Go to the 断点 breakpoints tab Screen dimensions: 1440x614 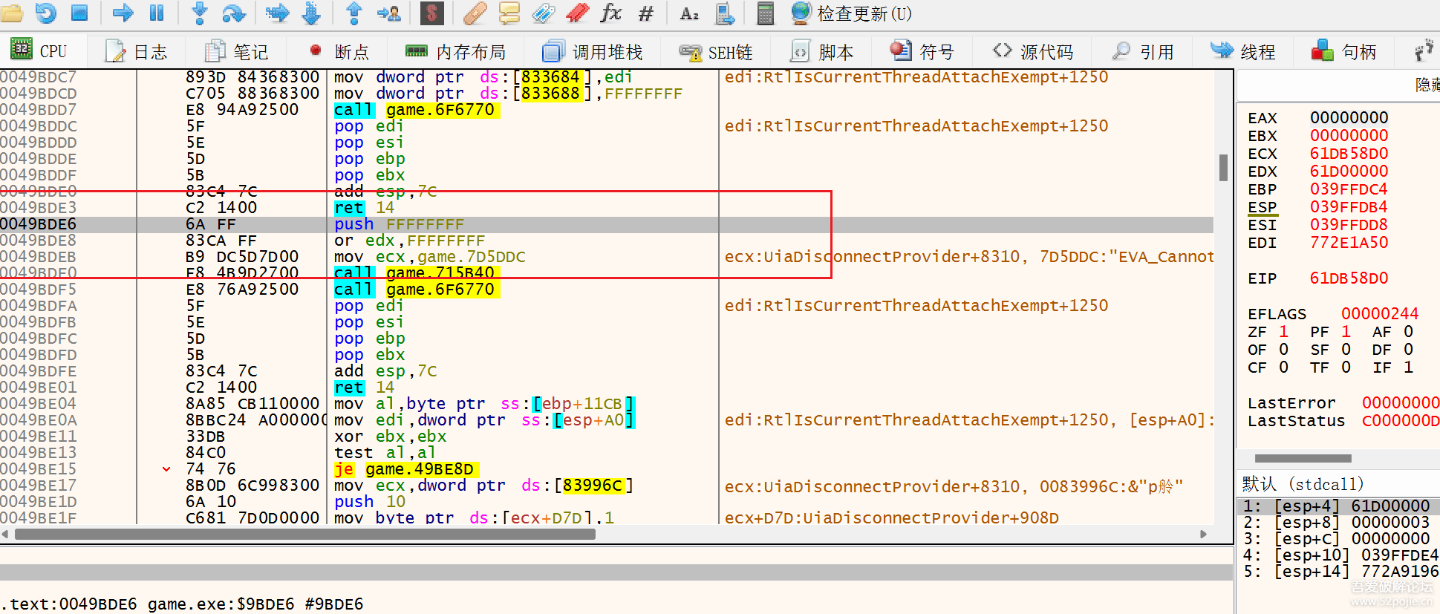[x=339, y=51]
